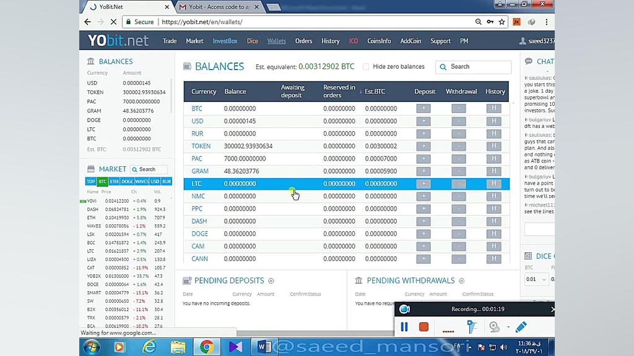This screenshot has width=634, height=356.
Task: Open the PM messages page
Action: pos(464,41)
